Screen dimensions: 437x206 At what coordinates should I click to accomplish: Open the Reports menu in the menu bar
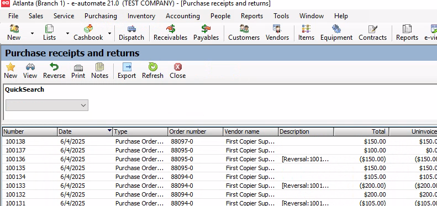point(252,16)
